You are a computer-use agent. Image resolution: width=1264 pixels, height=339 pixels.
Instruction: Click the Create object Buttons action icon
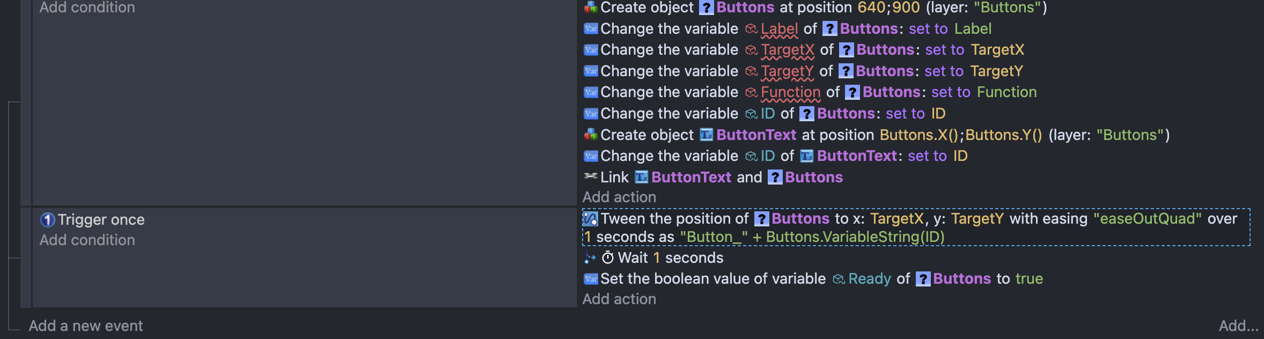(590, 7)
